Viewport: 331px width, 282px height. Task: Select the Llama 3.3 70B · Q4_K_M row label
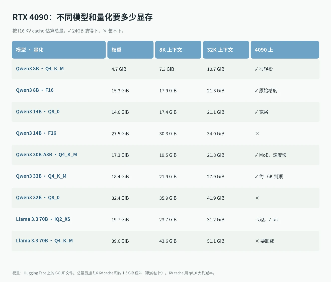(x=44, y=241)
